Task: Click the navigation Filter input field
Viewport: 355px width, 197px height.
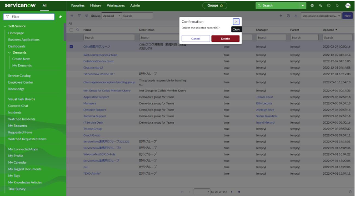Action: [x=29, y=17]
